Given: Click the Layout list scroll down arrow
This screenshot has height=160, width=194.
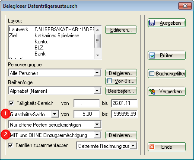Looking at the screenshot, I should click(98, 56).
